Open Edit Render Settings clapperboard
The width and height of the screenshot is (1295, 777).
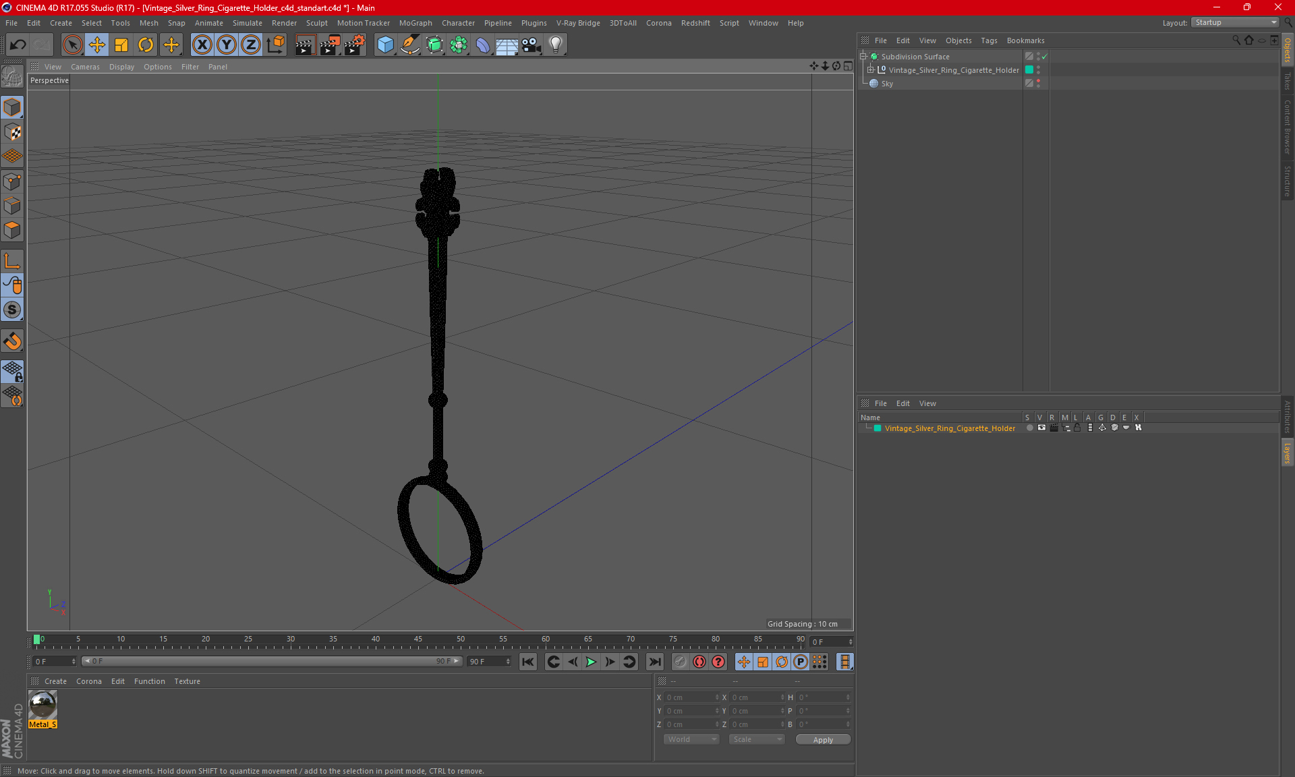[355, 45]
